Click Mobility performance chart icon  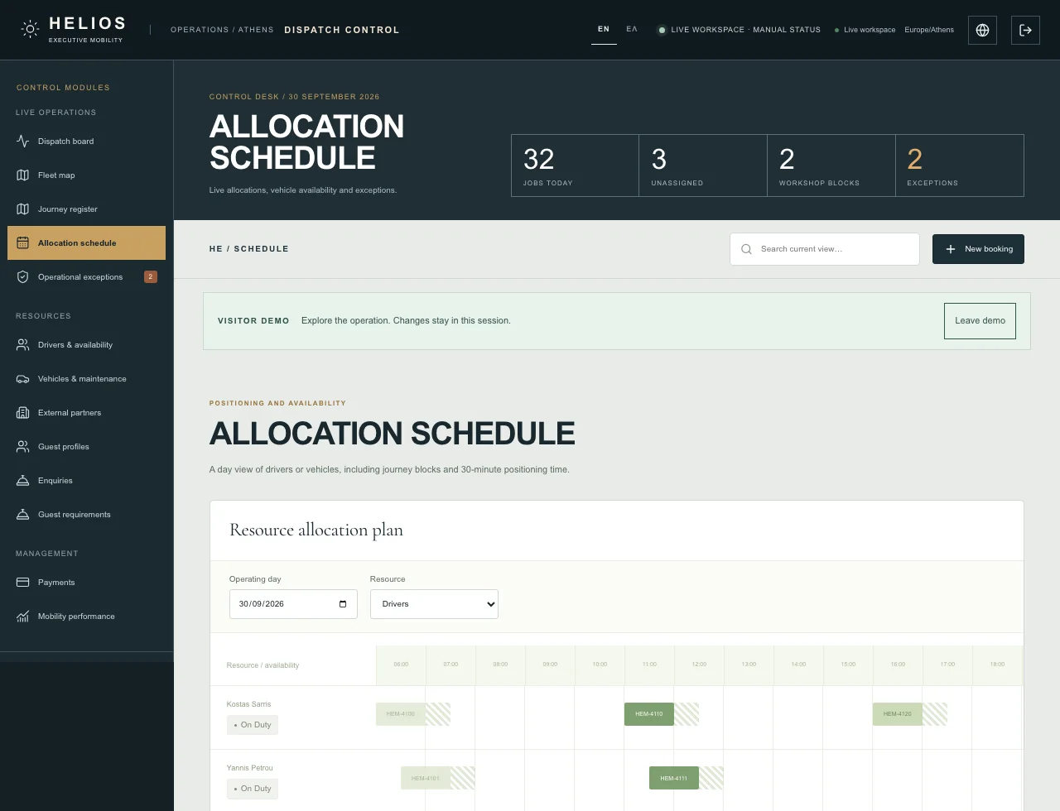(x=23, y=616)
